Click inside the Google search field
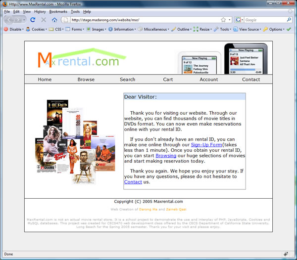This screenshot has width=297, height=260. 265,20
